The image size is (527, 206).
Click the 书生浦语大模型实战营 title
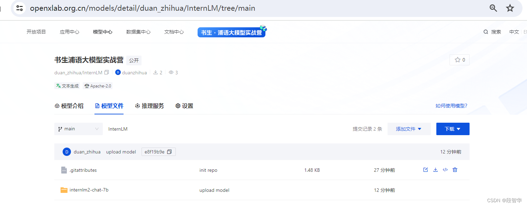89,60
